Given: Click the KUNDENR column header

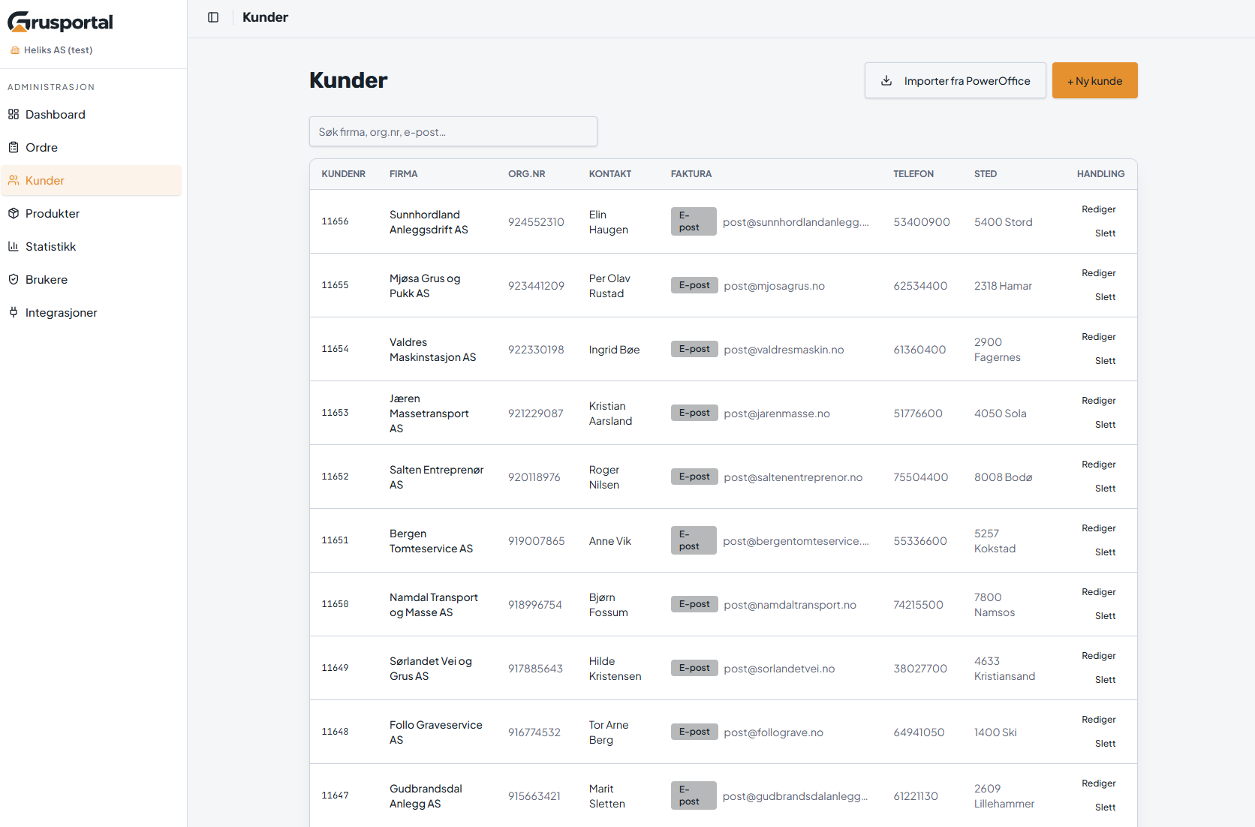Looking at the screenshot, I should [x=343, y=174].
